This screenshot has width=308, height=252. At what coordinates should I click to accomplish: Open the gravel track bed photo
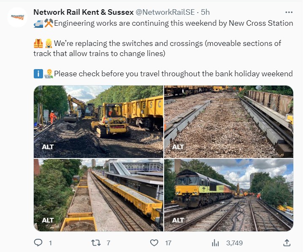(228, 118)
